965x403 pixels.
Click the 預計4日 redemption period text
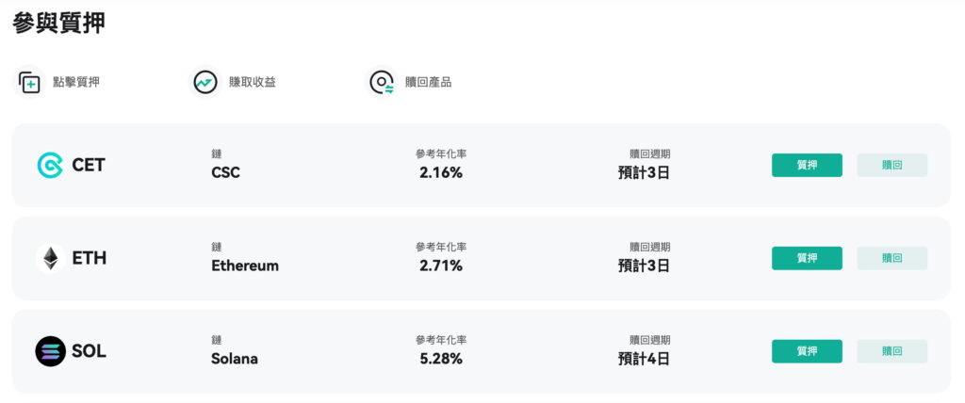click(644, 359)
